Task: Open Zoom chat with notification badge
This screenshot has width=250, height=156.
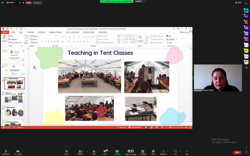Action: 105,152
